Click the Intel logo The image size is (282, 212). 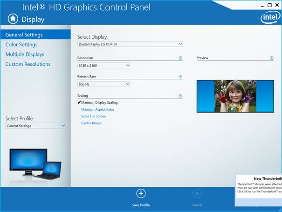point(270,17)
